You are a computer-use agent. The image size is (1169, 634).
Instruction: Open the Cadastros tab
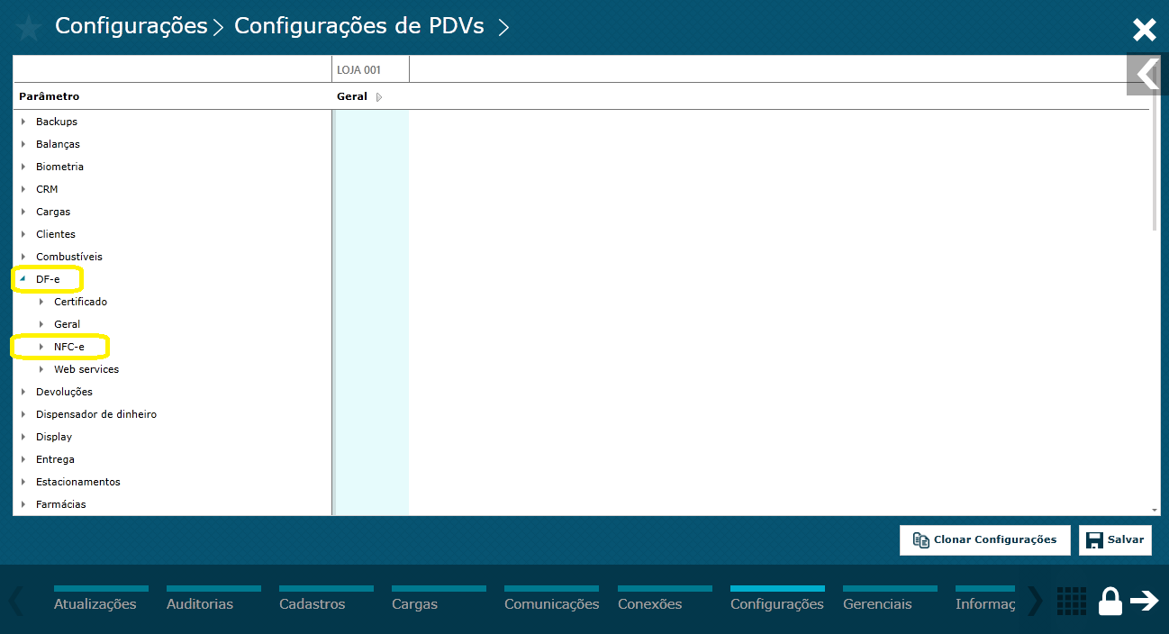[312, 603]
